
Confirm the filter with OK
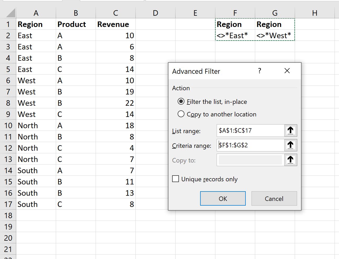(x=223, y=198)
